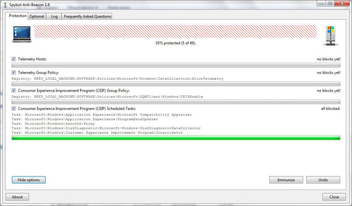Image resolution: width=352 pixels, height=206 pixels.
Task: Minimize the Spybot Anti-Beacon window
Action: tap(321, 3)
